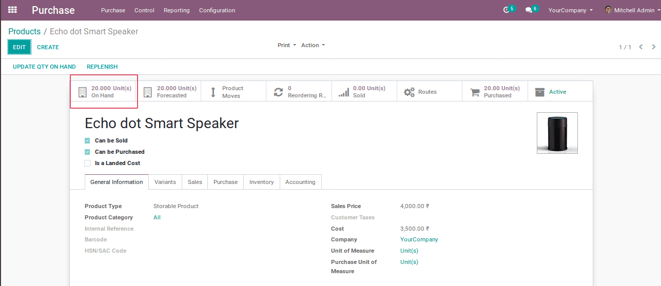The width and height of the screenshot is (661, 286).
Task: Click the 20.000 Unit(s) Forecasted text
Action: 177,92
